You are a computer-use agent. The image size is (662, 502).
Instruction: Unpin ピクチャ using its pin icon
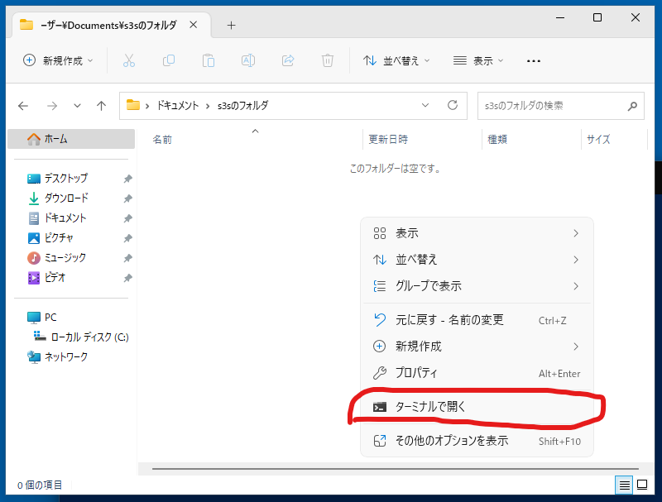[x=127, y=238]
